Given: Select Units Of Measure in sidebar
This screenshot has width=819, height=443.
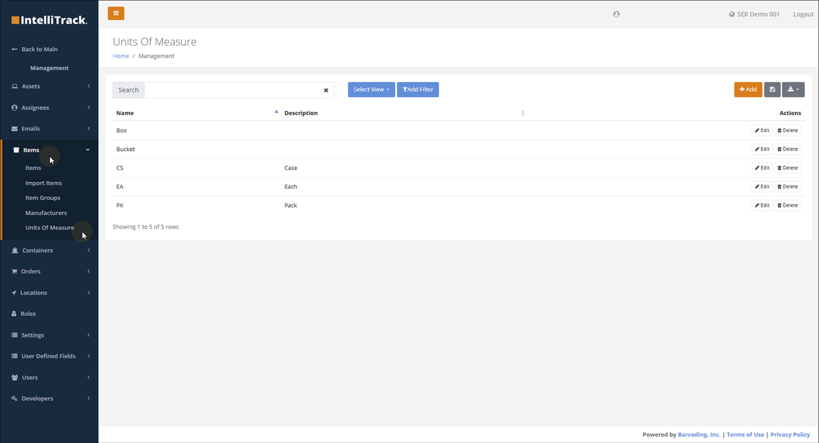Looking at the screenshot, I should 50,227.
